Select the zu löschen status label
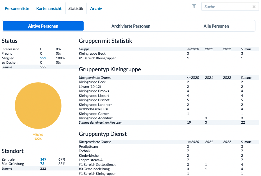 (x=10, y=63)
